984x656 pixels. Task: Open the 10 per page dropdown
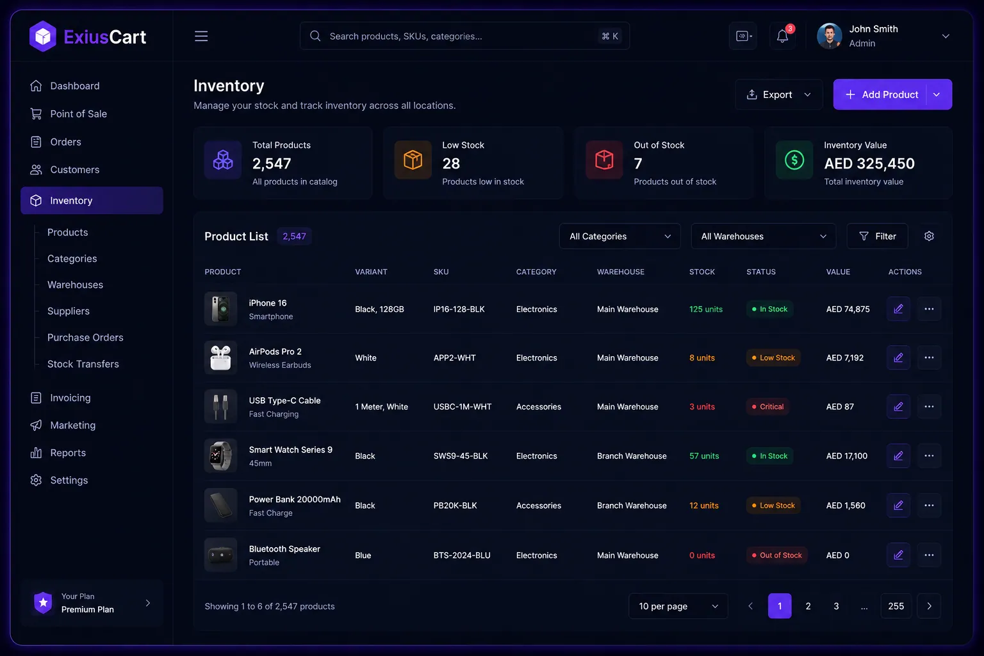(x=678, y=606)
